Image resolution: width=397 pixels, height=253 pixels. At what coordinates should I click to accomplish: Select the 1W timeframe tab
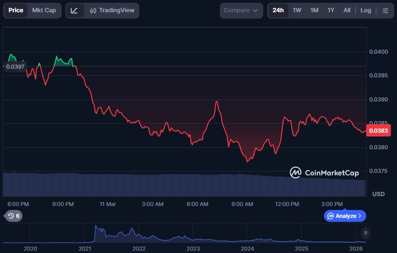coord(297,11)
